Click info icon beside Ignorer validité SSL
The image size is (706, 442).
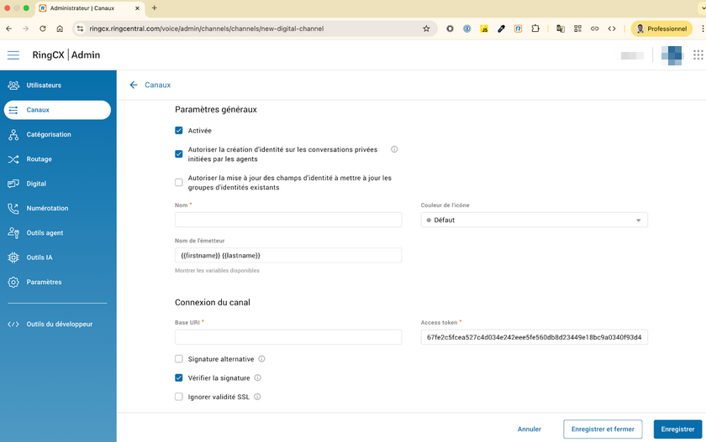[x=257, y=397]
